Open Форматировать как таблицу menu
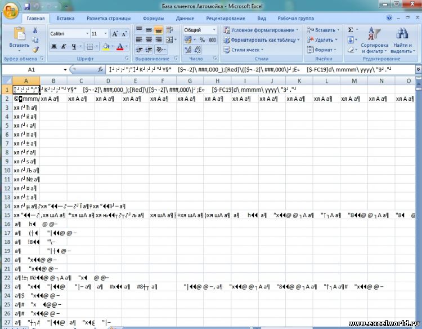 pos(261,40)
